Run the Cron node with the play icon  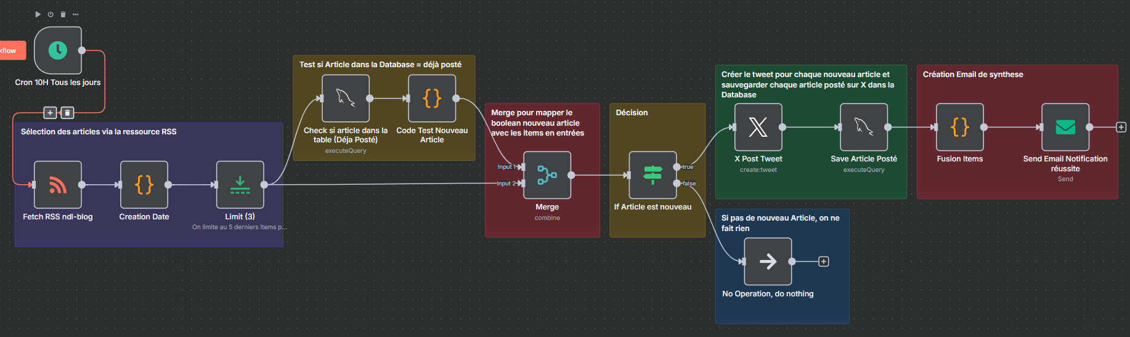38,14
